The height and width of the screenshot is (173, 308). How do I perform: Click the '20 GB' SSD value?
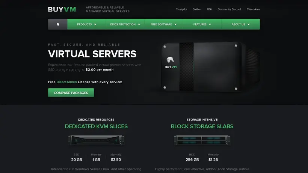click(77, 159)
